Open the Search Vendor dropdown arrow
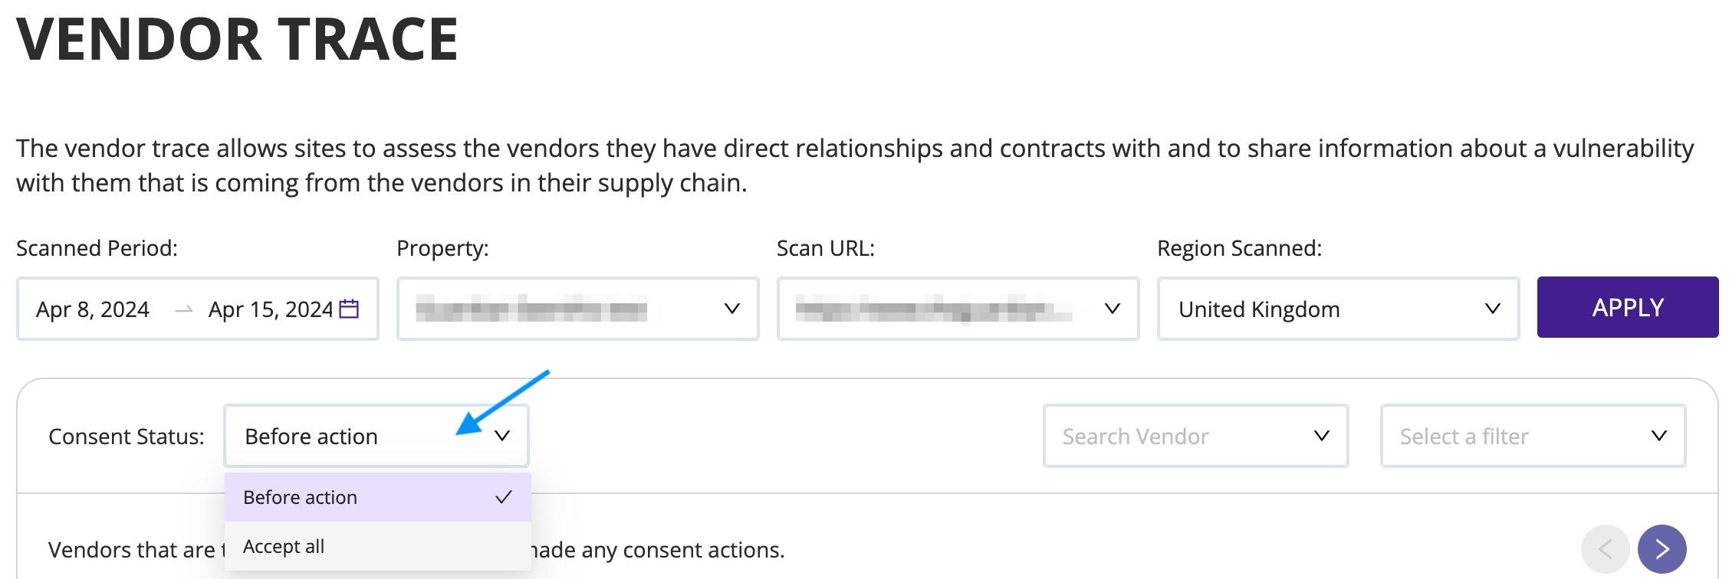 1321,436
